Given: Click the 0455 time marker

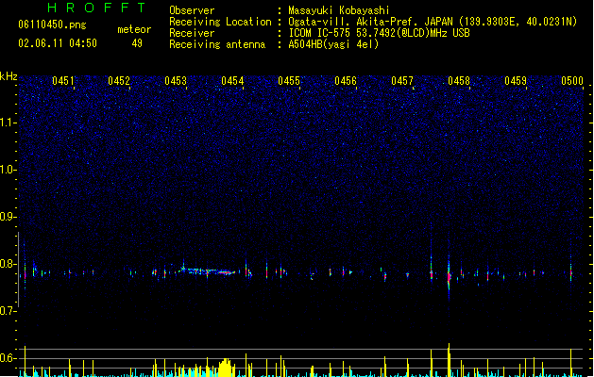Looking at the screenshot, I should pos(289,81).
